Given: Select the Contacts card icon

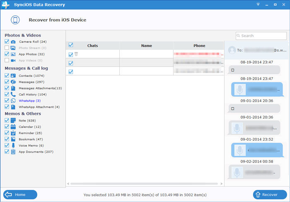Looking at the screenshot, I should [13, 76].
